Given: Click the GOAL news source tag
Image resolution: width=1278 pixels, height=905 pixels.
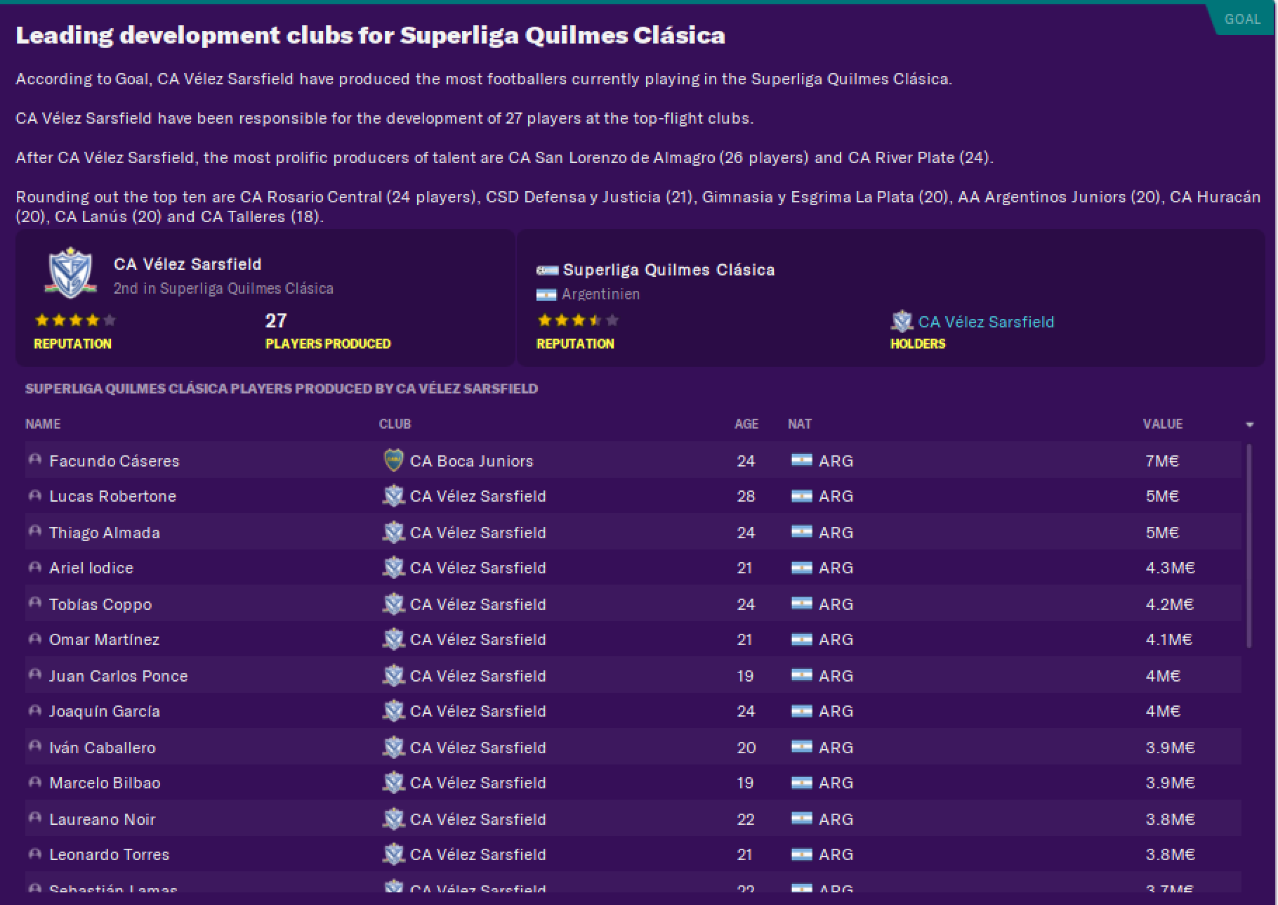Looking at the screenshot, I should (1242, 19).
